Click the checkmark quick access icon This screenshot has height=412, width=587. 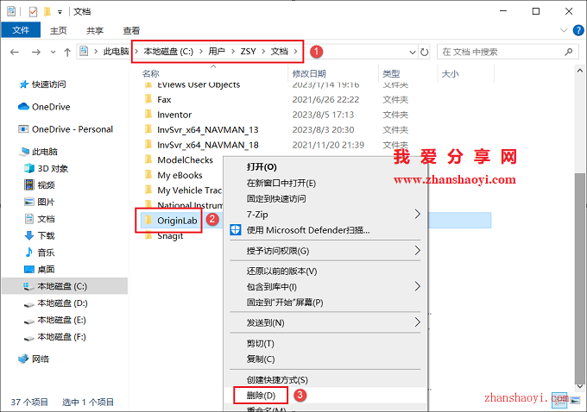tap(33, 12)
